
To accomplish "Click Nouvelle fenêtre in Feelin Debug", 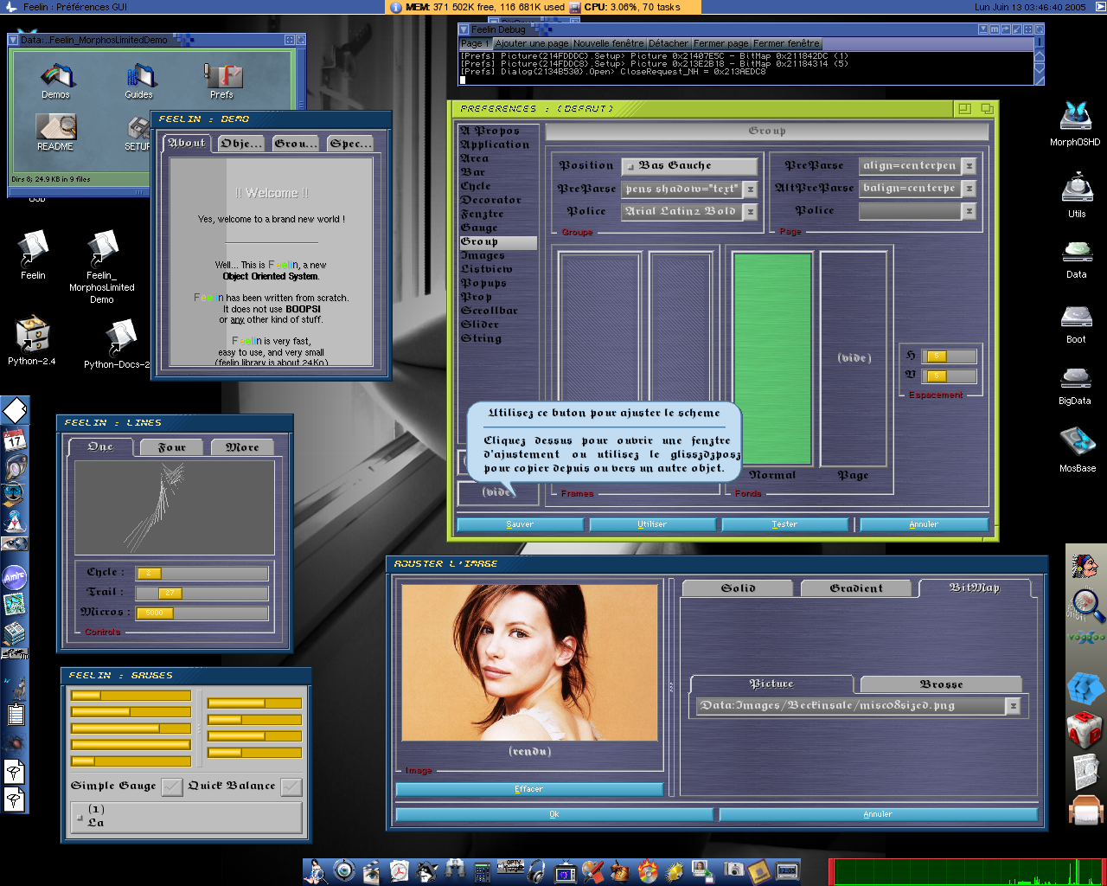I will coord(608,43).
